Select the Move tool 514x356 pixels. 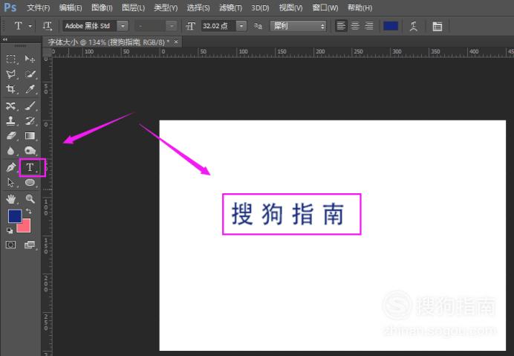pos(30,59)
